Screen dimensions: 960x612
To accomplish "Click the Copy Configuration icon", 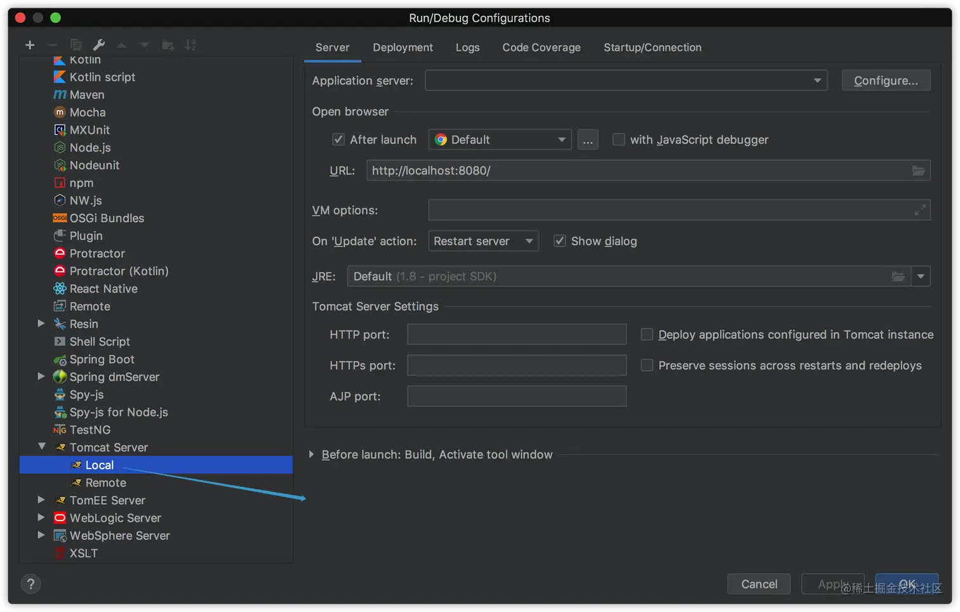I will [76, 45].
